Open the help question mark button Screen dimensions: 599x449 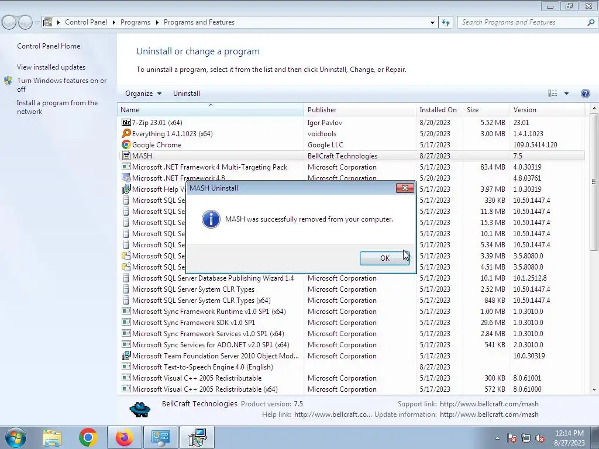point(585,94)
